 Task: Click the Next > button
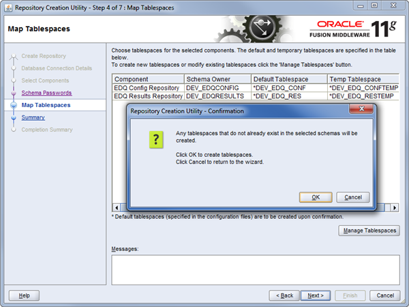(x=316, y=295)
